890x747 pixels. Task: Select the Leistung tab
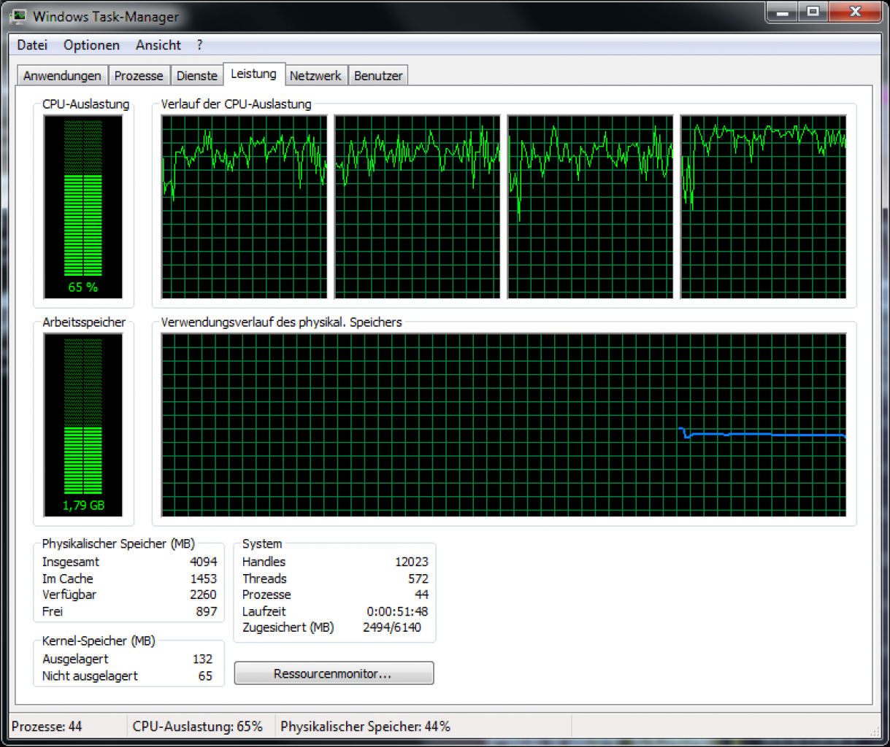pos(253,74)
